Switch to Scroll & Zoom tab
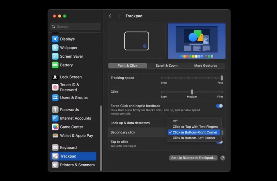Screen dimensions: 277x181 166,66
